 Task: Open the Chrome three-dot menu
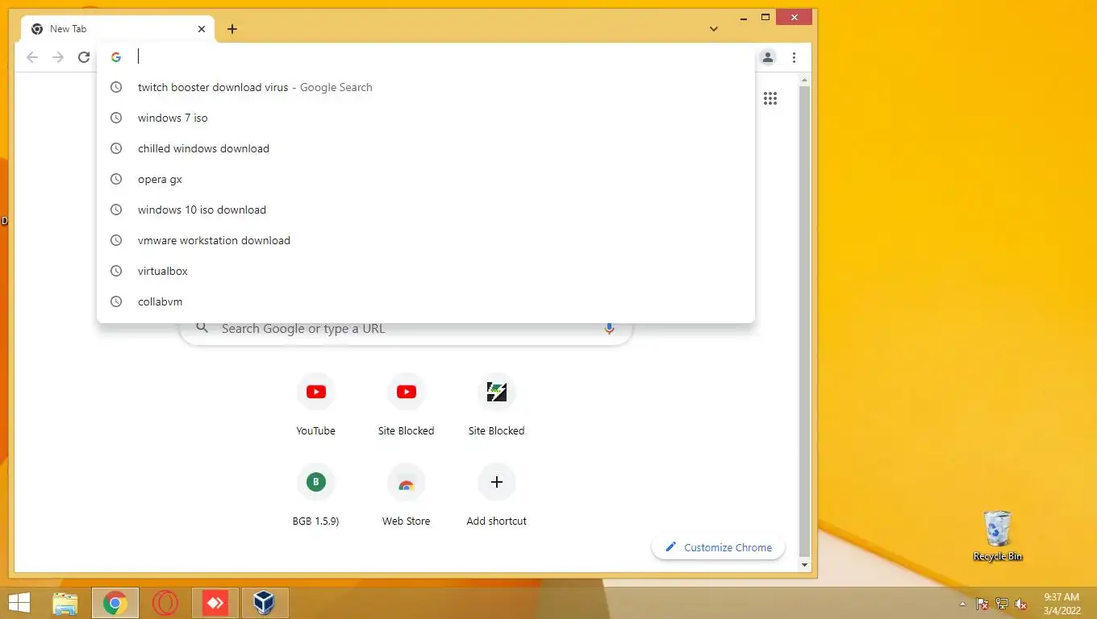pyautogui.click(x=795, y=57)
